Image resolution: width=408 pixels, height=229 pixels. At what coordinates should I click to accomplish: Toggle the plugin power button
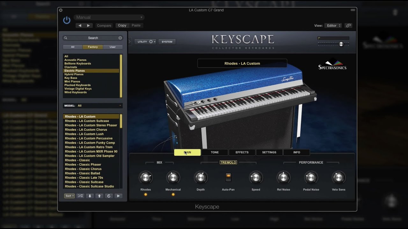tap(67, 20)
